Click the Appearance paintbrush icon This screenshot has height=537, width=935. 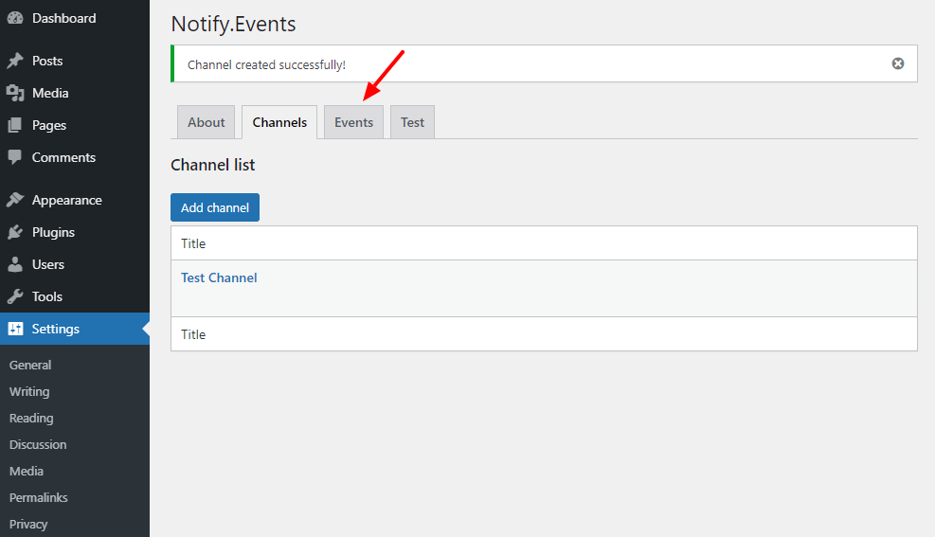[15, 200]
